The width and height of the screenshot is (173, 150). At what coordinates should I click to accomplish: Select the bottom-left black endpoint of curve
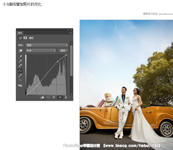[x=27, y=94]
